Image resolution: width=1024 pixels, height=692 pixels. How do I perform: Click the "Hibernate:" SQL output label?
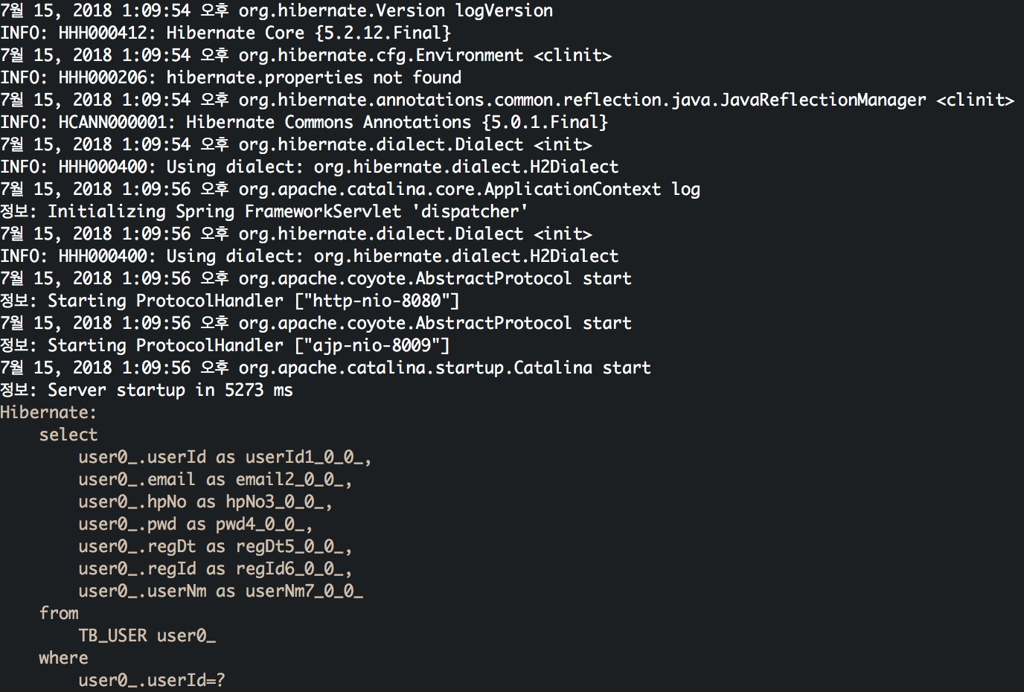(x=48, y=413)
